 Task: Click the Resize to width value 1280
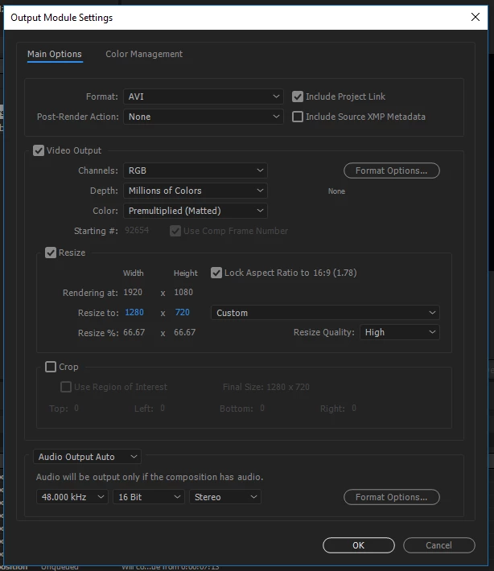[x=134, y=313]
